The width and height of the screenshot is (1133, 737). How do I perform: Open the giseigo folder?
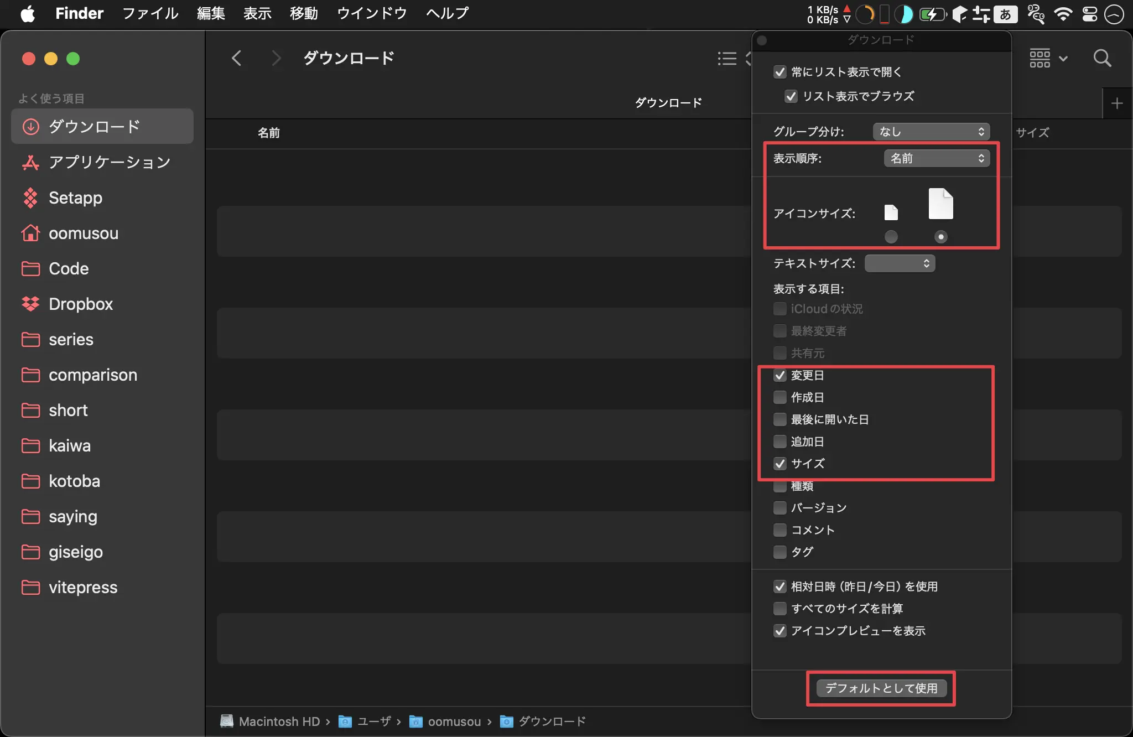click(102, 552)
